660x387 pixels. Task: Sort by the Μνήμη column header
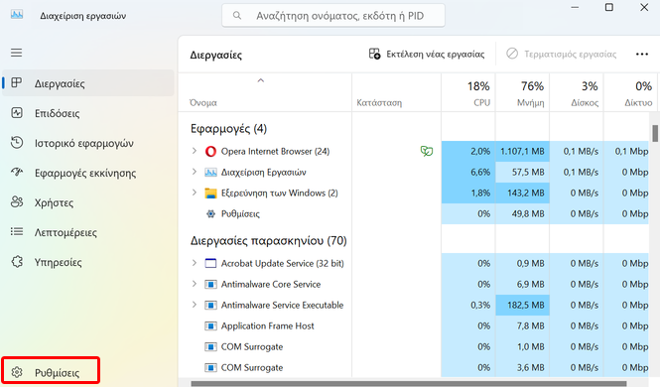(x=522, y=92)
